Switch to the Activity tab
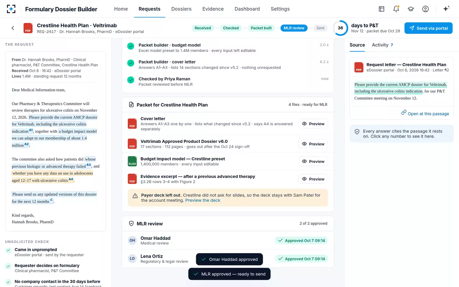Viewport: 459px width, 287px height. pos(382,45)
